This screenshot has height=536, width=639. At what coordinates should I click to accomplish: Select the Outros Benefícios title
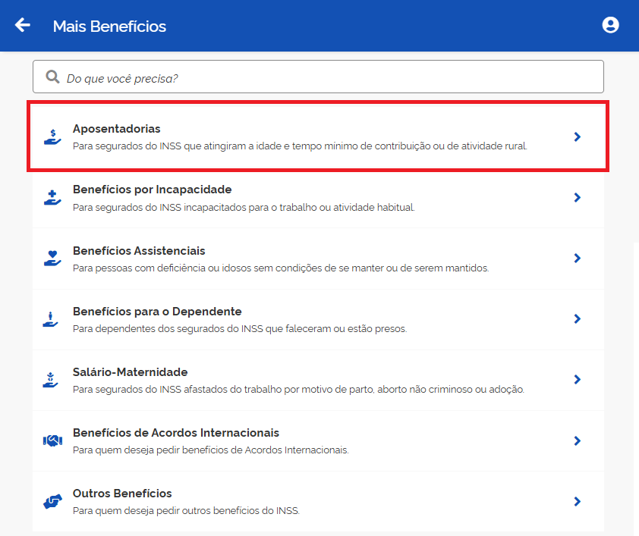122,494
